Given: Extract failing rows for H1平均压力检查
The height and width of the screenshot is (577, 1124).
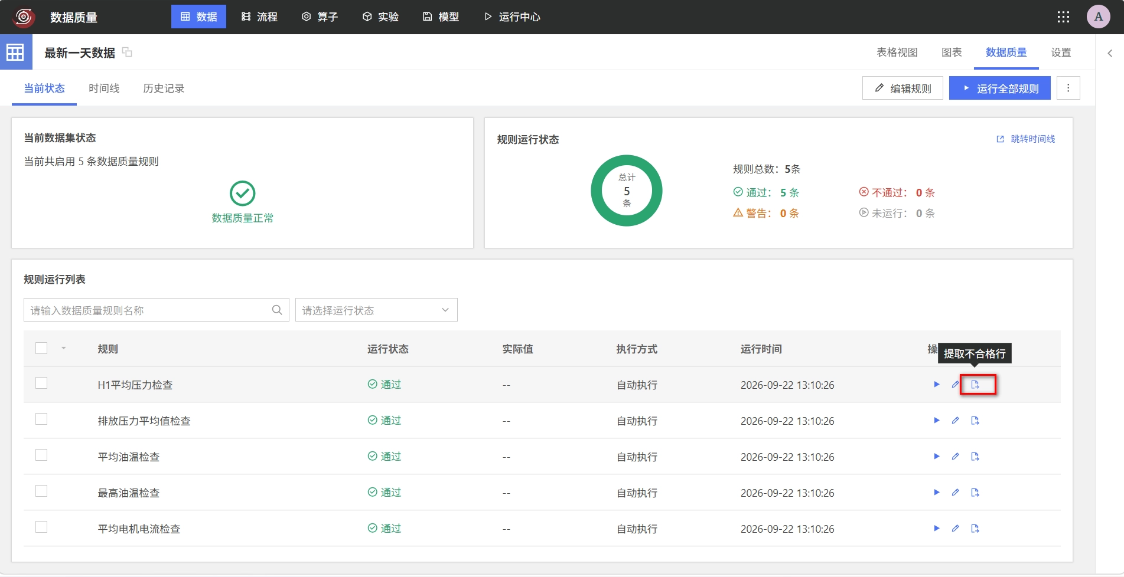Looking at the screenshot, I should [x=975, y=384].
